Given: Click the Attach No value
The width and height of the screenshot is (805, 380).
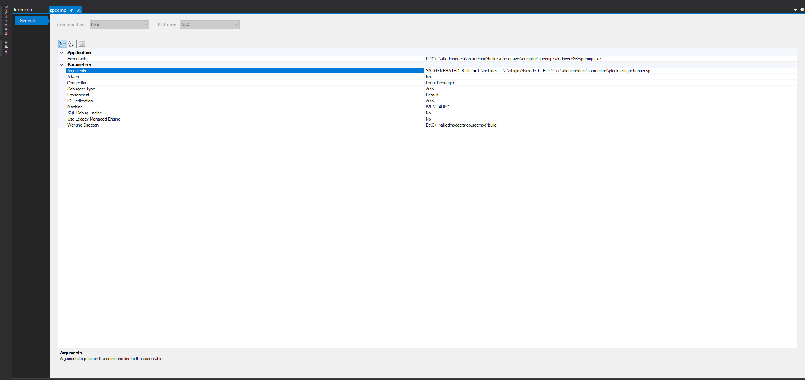Looking at the screenshot, I should (428, 77).
